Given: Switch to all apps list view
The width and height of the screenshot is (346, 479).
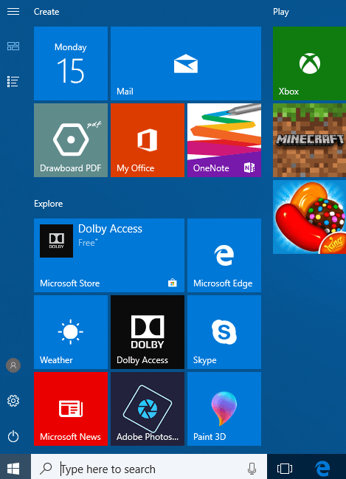Looking at the screenshot, I should pyautogui.click(x=13, y=82).
